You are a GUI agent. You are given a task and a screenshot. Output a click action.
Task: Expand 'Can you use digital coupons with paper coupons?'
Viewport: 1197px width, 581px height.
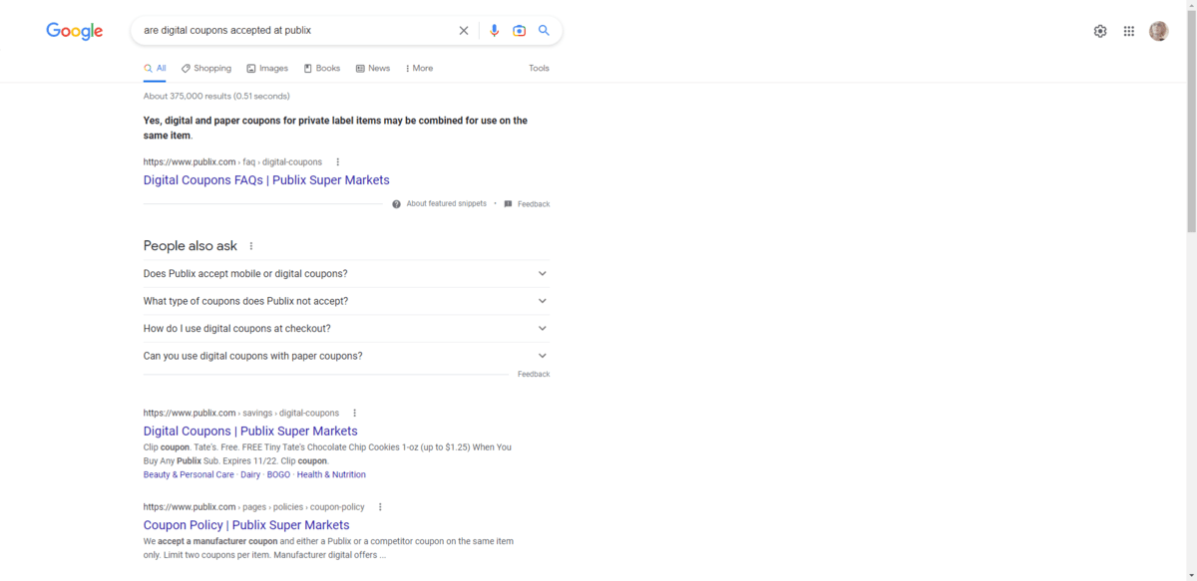click(346, 356)
